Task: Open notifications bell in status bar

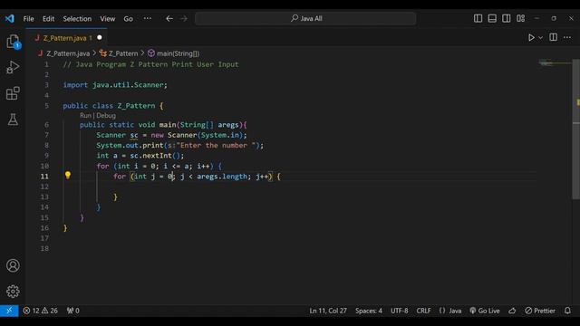Action: click(567, 311)
